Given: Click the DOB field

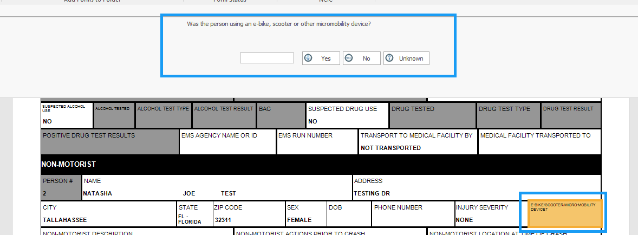Looking at the screenshot, I should [349, 214].
